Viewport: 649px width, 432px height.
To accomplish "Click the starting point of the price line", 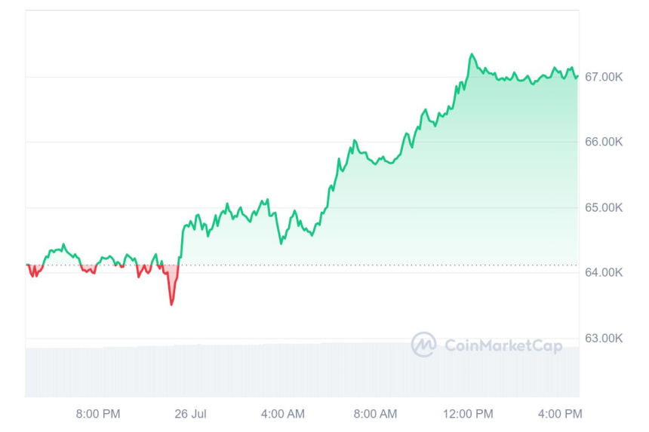I will [26, 265].
